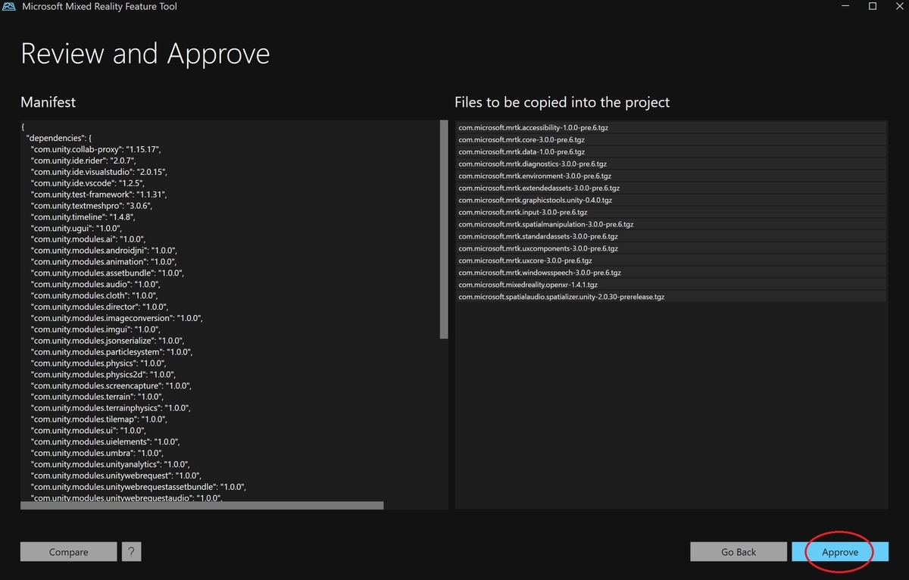
Task: Select com.microsoft.mrtk.accessibility-1.0.0-pre.6.tgz file
Action: click(x=670, y=127)
